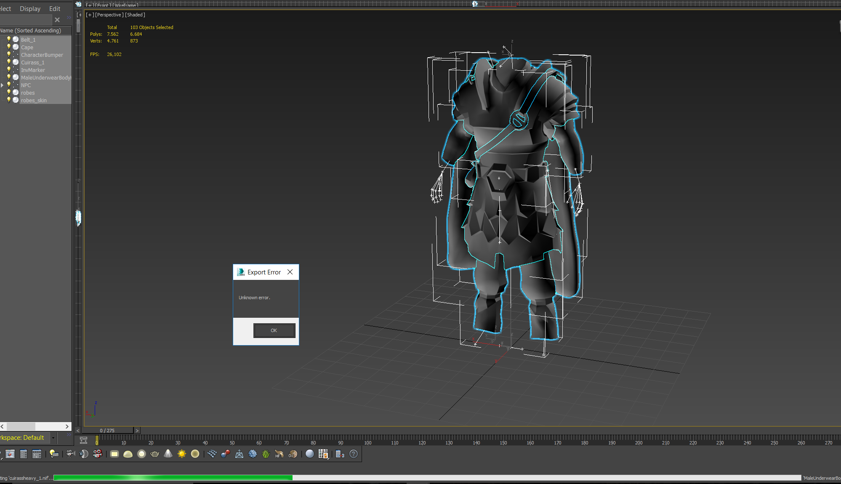The width and height of the screenshot is (841, 484).
Task: Click the blue dotted grid array icon
Action: [x=212, y=454]
